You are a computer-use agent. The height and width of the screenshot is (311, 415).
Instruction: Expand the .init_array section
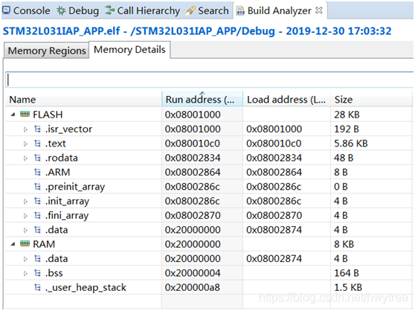point(25,201)
